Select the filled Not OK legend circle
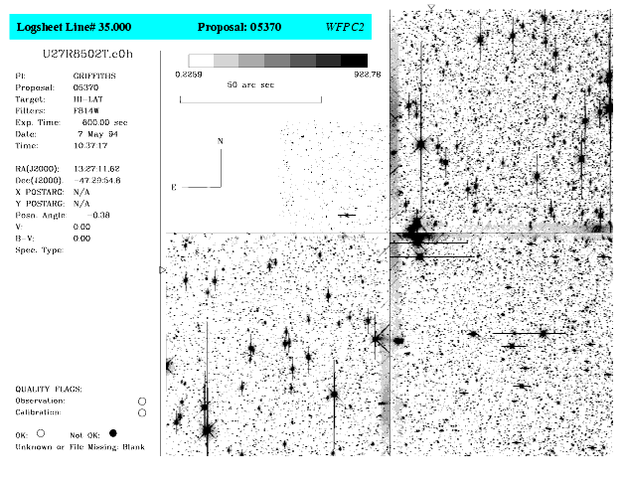625x484 pixels. click(x=112, y=433)
